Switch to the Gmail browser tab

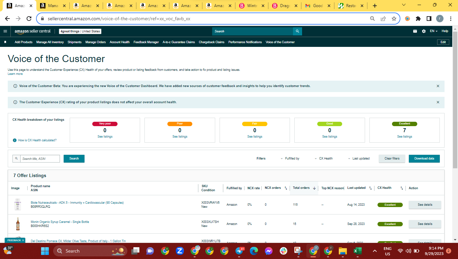[x=318, y=6]
